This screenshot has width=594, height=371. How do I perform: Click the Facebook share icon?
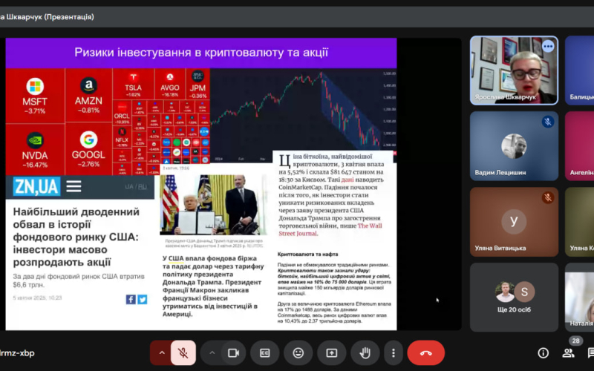coord(131,300)
